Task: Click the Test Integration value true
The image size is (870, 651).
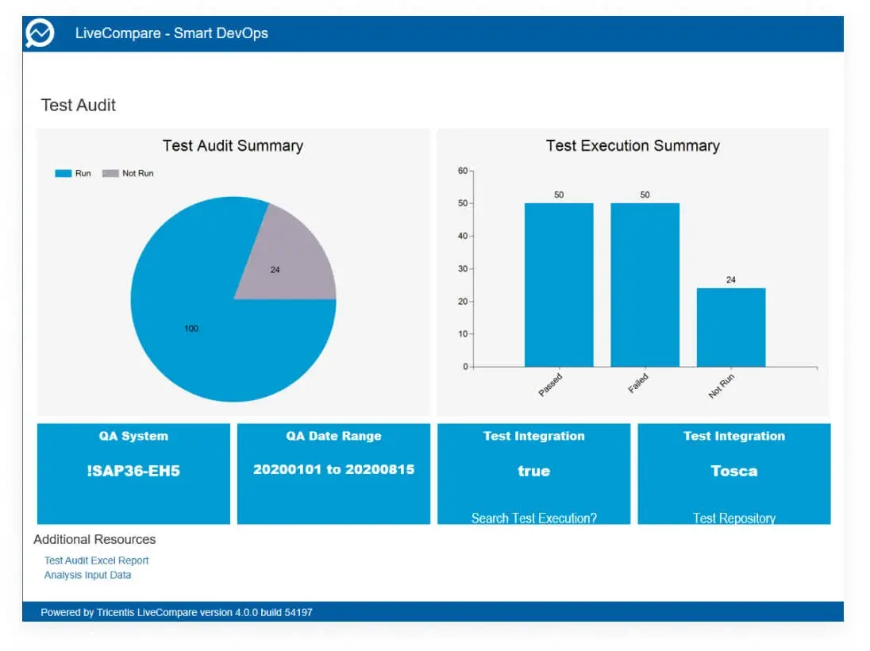Action: pyautogui.click(x=533, y=472)
